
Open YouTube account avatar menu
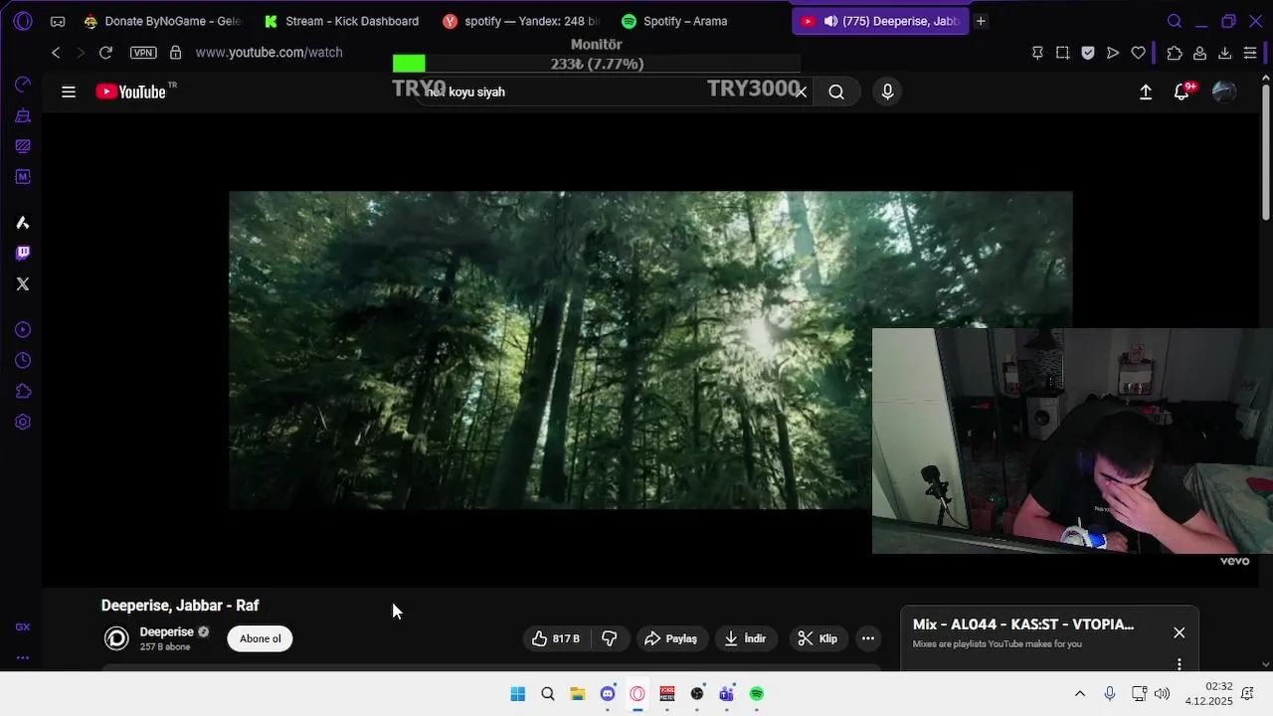(x=1224, y=91)
